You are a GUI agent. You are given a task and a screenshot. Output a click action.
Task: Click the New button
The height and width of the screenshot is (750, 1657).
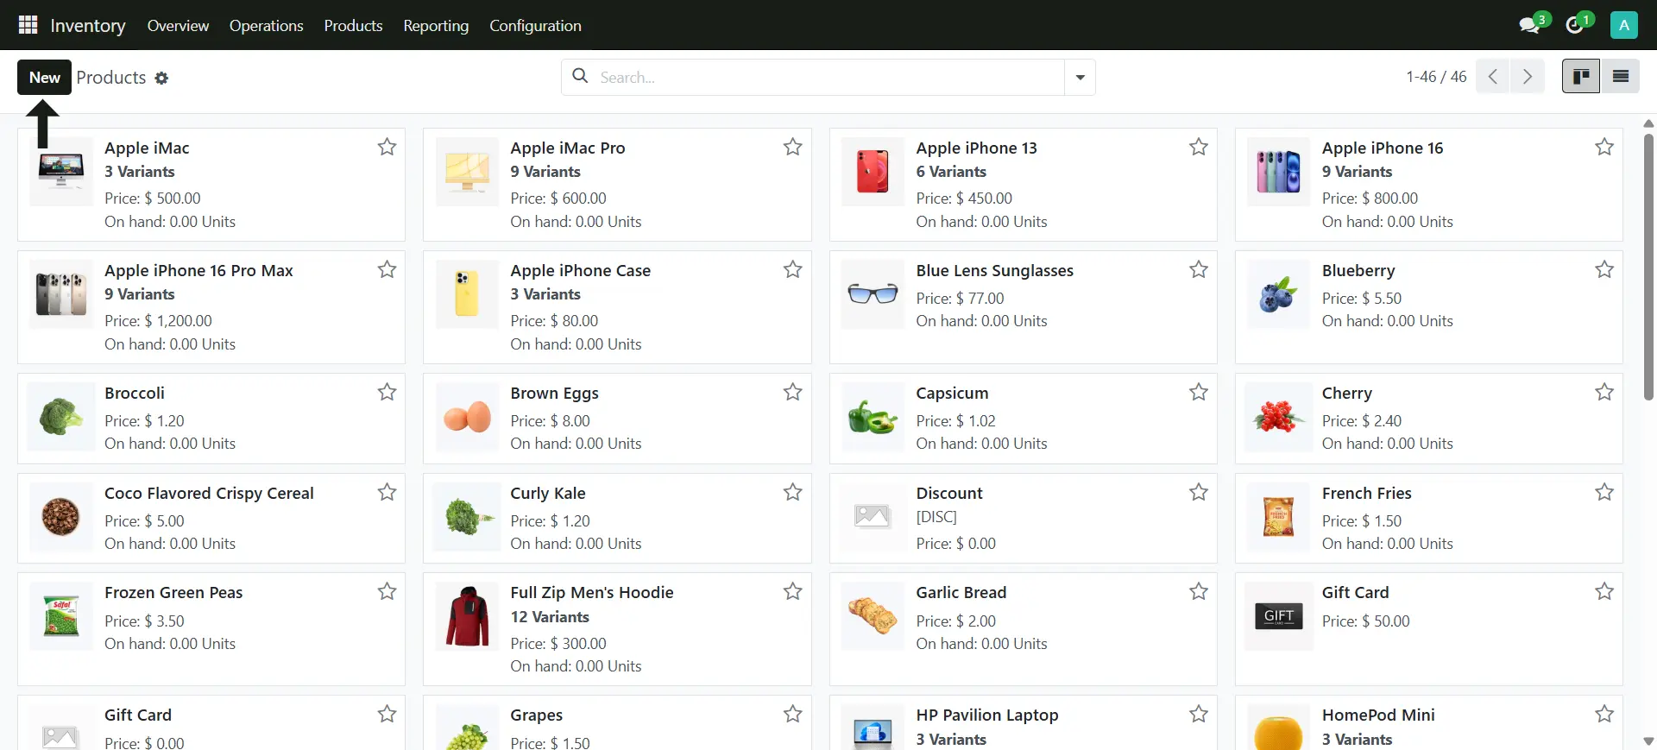[x=44, y=78]
